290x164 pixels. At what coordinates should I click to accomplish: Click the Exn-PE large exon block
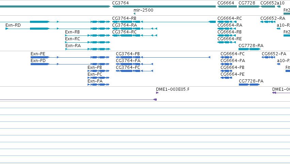(x=40, y=57)
